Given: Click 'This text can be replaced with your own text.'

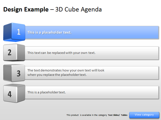Looking at the screenshot, I should click(61, 53).
